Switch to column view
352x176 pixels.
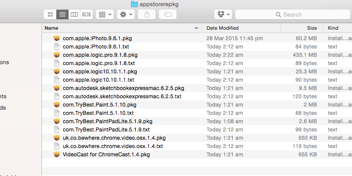pyautogui.click(x=74, y=14)
